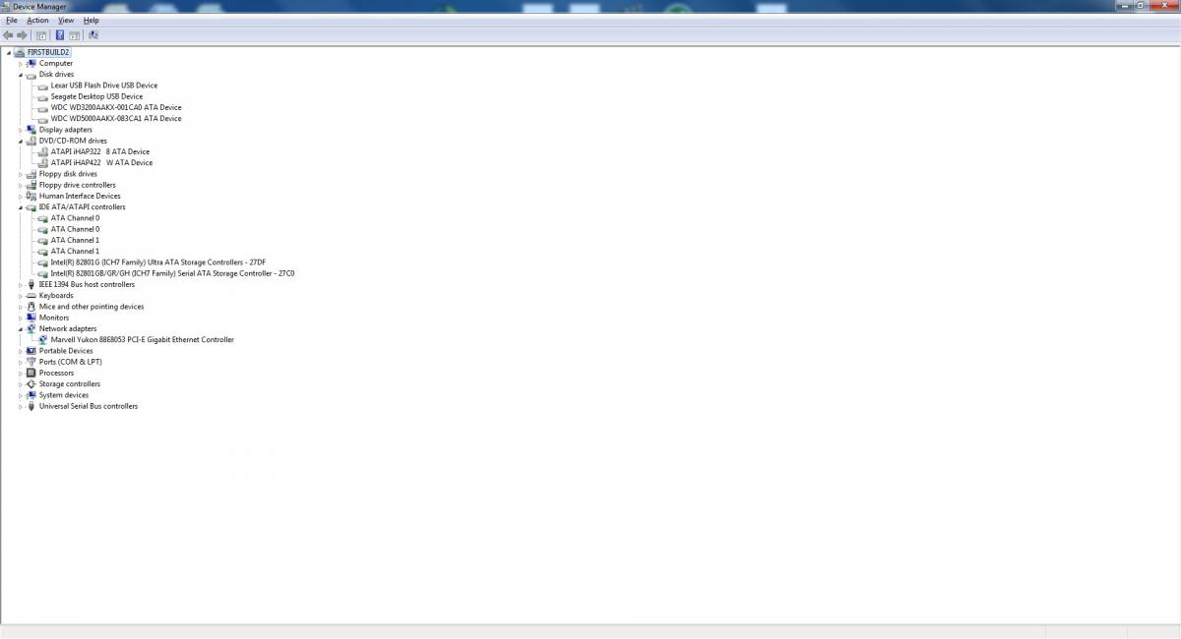
Task: Open the File menu
Action: pos(11,20)
